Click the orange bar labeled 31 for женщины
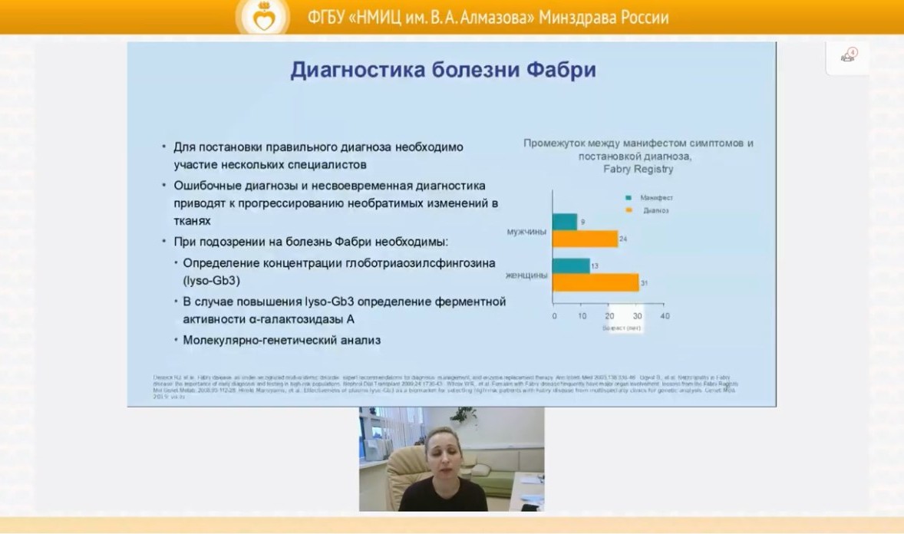 coord(596,283)
